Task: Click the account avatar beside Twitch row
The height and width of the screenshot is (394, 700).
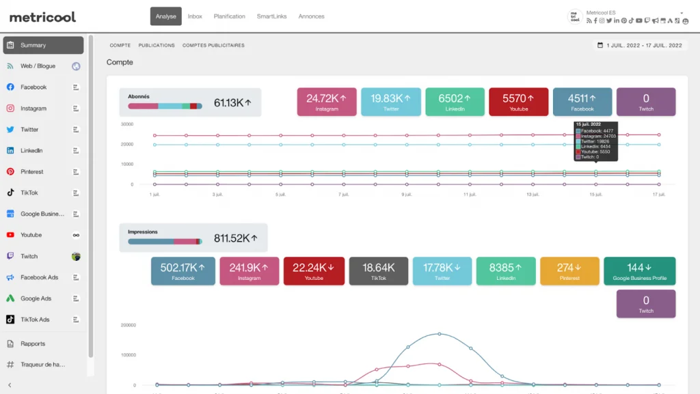Action: coord(76,256)
